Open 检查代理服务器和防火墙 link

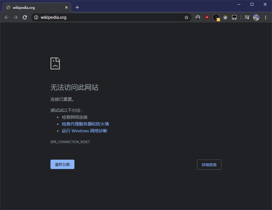[85, 124]
